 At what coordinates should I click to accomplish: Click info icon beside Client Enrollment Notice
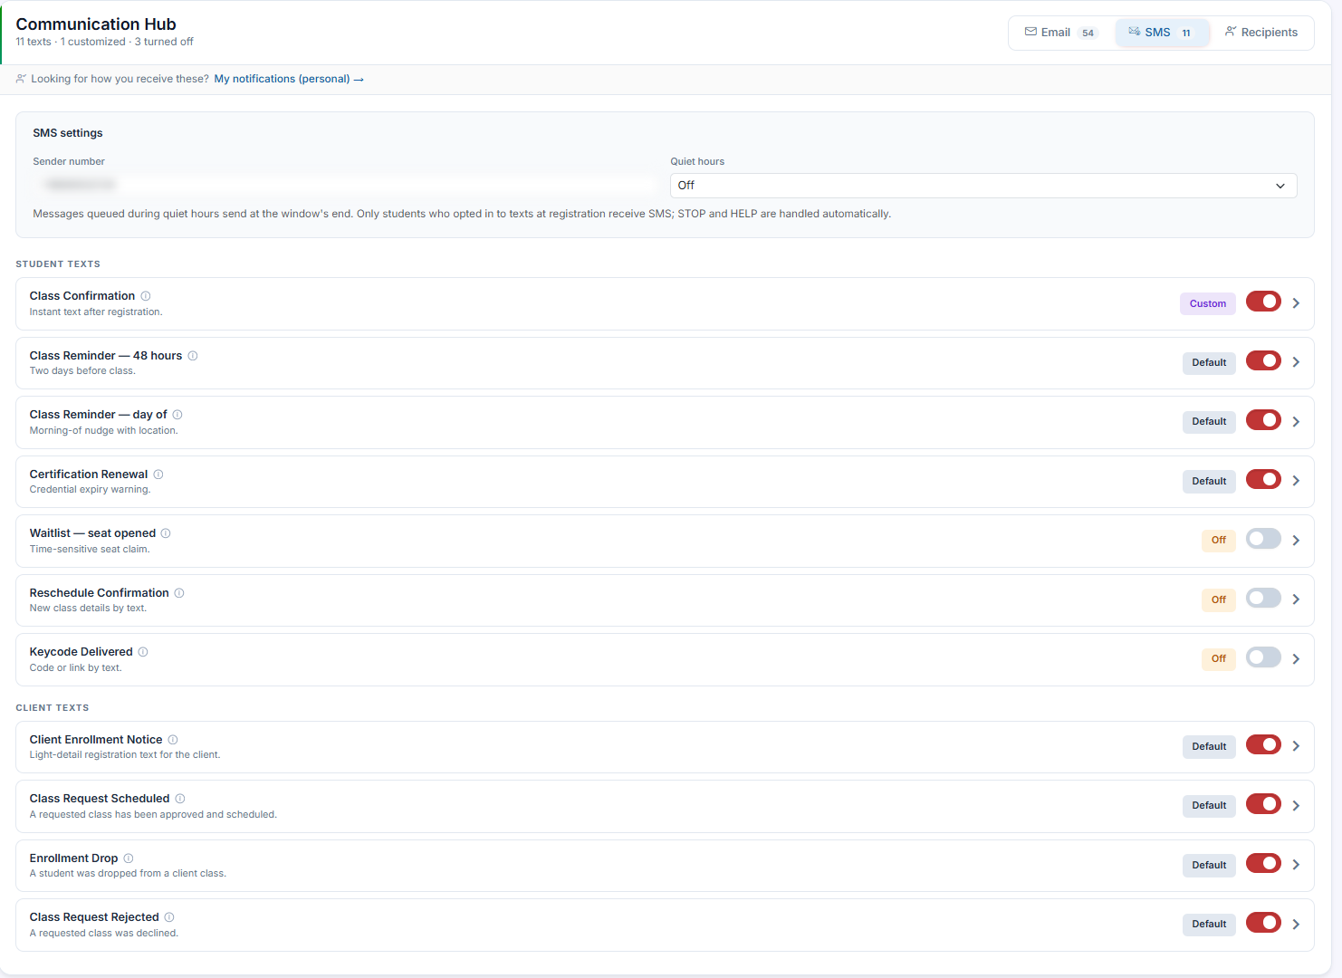(x=173, y=740)
